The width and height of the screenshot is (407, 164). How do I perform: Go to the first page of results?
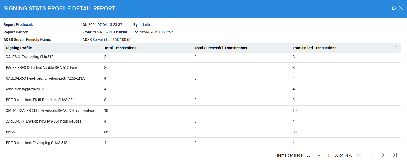tap(359, 155)
